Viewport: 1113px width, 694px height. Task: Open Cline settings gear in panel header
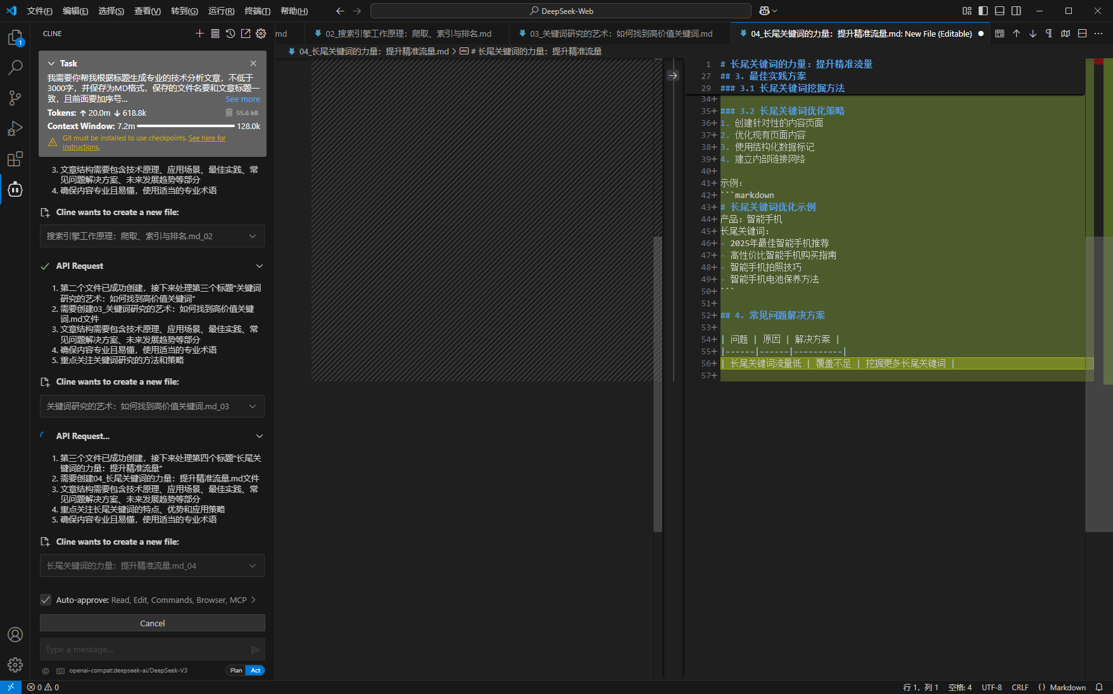pos(261,34)
